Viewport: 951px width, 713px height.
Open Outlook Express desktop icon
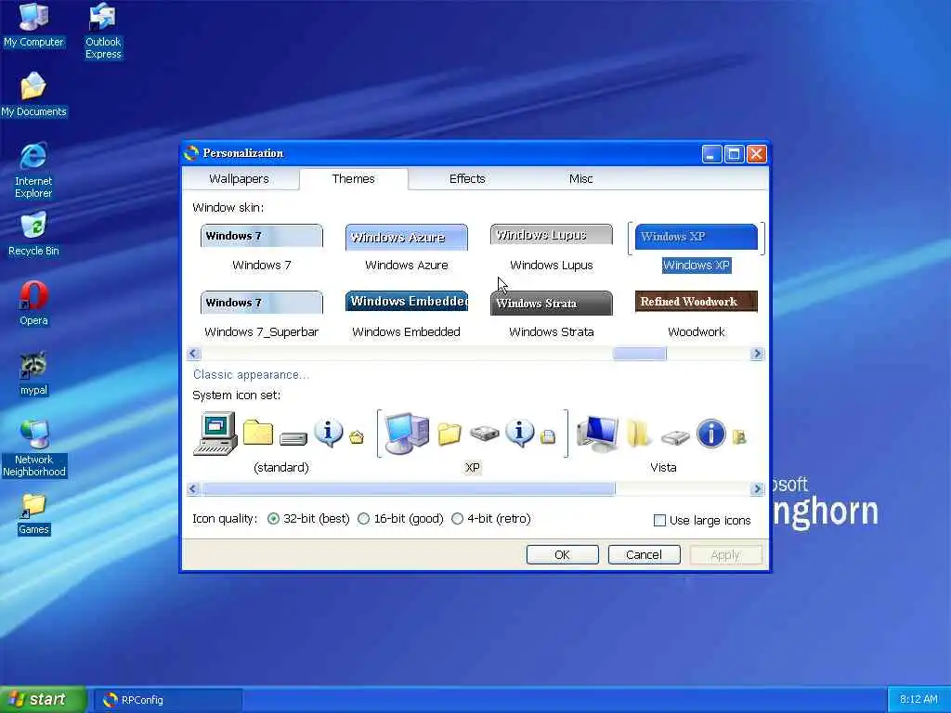click(103, 31)
